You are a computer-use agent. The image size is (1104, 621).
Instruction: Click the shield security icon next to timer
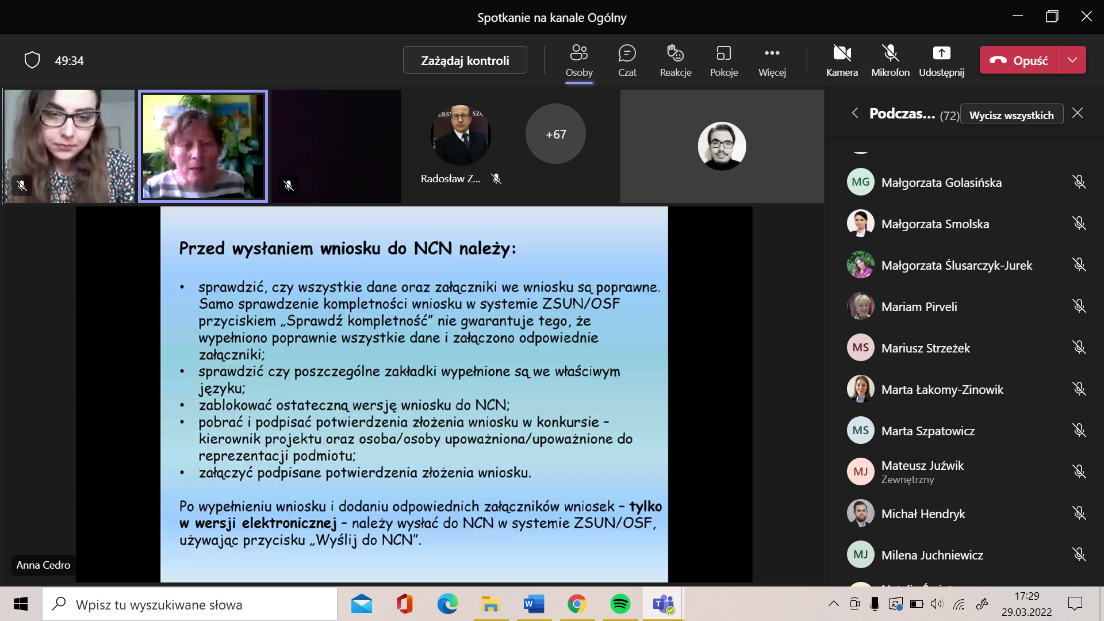(x=32, y=60)
